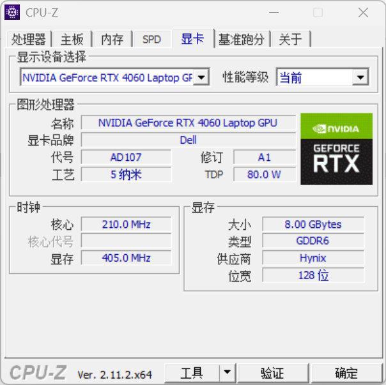Click the core clock 210.0 MHz field
386x385 pixels.
click(126, 224)
